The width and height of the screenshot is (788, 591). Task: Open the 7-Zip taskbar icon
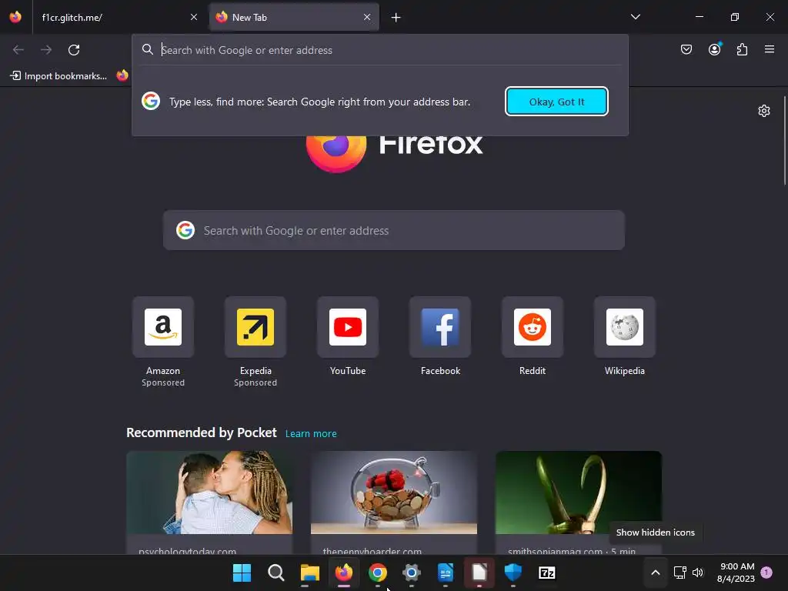[x=547, y=573]
